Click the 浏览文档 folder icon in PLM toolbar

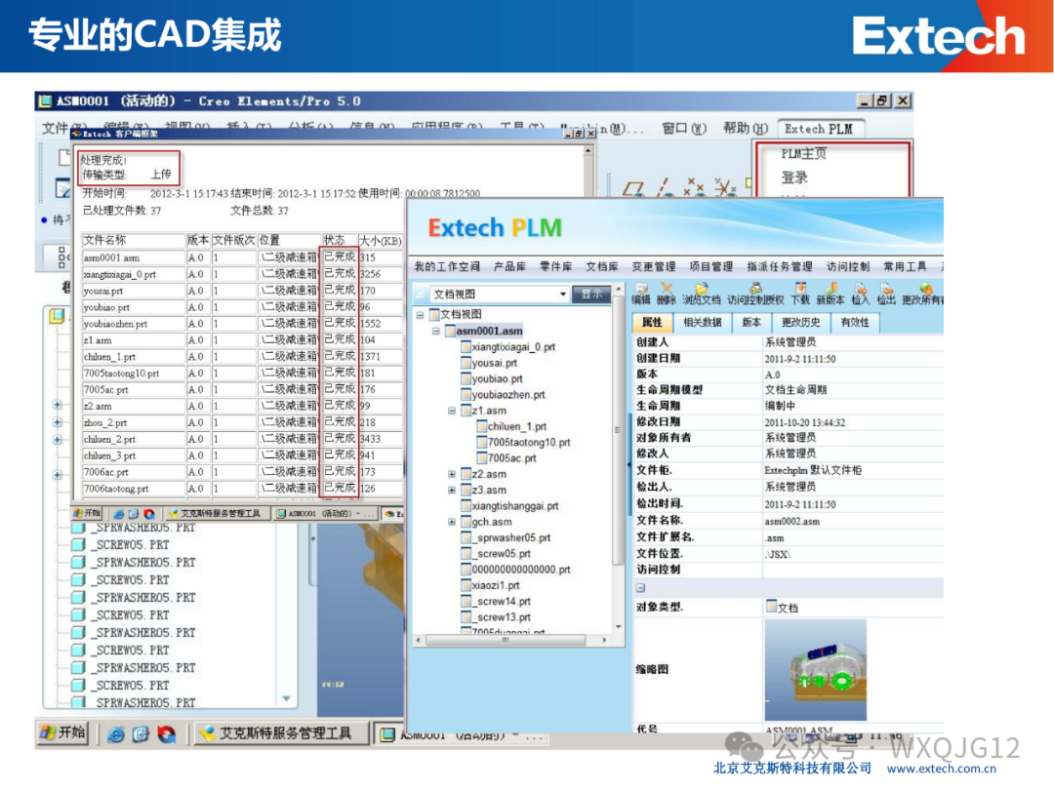coord(701,289)
